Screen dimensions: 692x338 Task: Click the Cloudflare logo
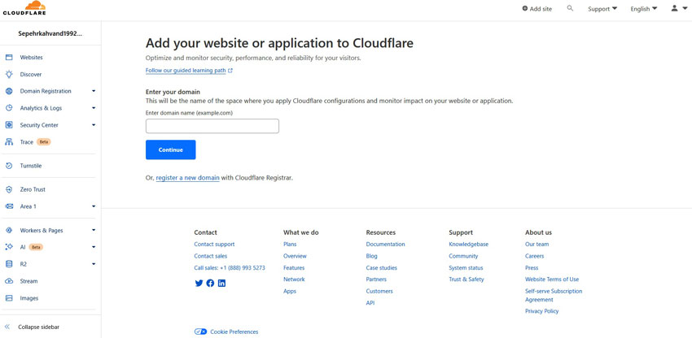[x=24, y=8]
